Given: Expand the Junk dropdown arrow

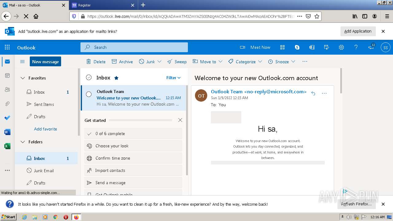Looking at the screenshot, I should 159,62.
